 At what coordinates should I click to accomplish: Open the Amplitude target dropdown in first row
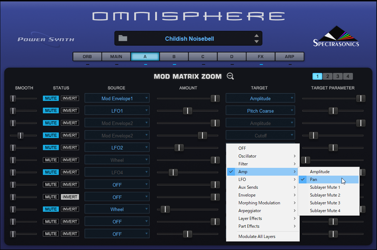coord(260,98)
